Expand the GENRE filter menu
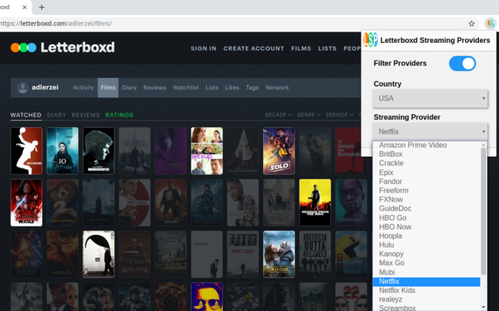This screenshot has width=499, height=311. pos(309,115)
